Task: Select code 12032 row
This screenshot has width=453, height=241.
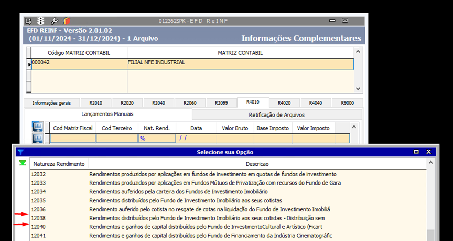Action: coord(228,174)
